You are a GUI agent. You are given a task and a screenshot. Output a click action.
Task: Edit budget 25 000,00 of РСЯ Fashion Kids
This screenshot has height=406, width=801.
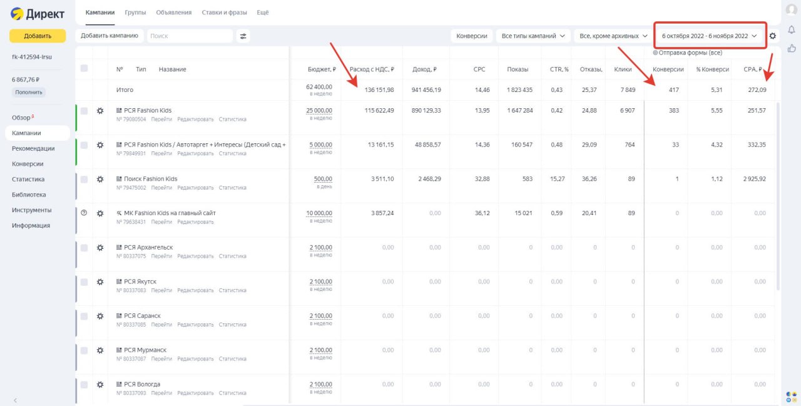[x=319, y=111]
